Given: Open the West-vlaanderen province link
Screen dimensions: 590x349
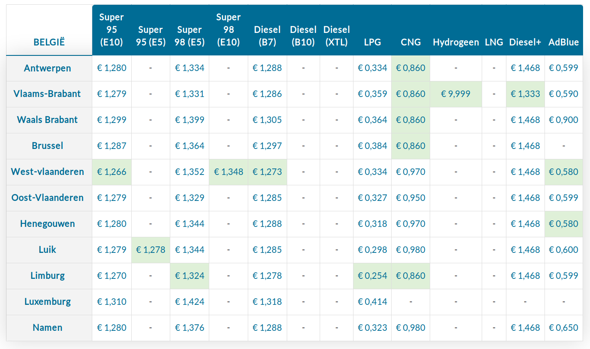Looking at the screenshot, I should coord(48,172).
